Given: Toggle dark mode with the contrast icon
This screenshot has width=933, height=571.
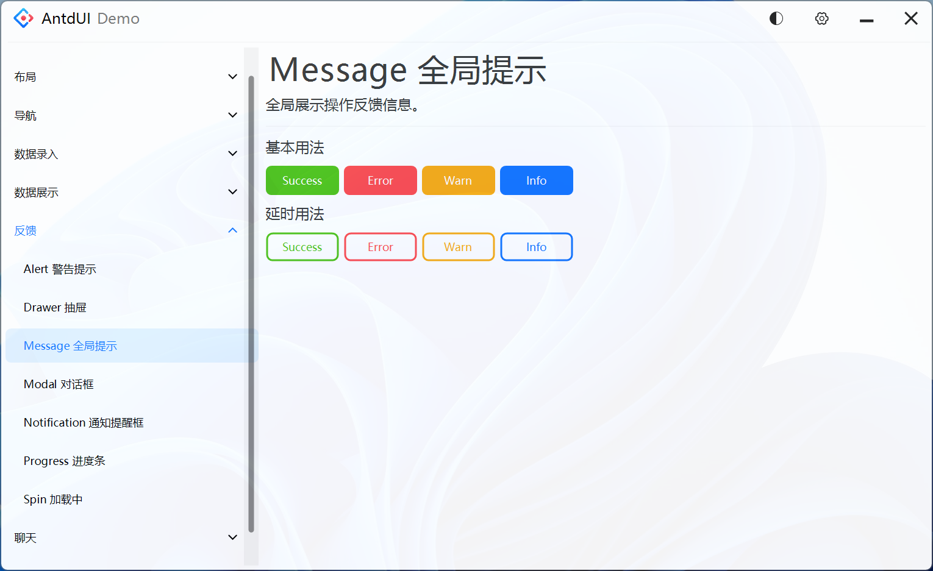Looking at the screenshot, I should click(776, 18).
